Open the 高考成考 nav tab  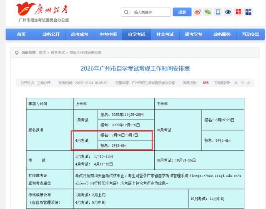[80, 34]
